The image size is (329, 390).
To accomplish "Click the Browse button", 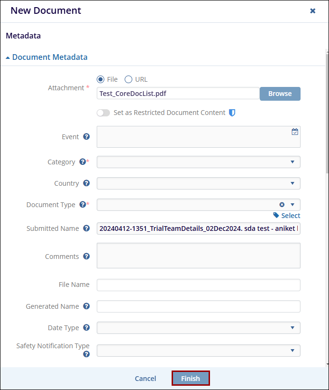I will 280,94.
